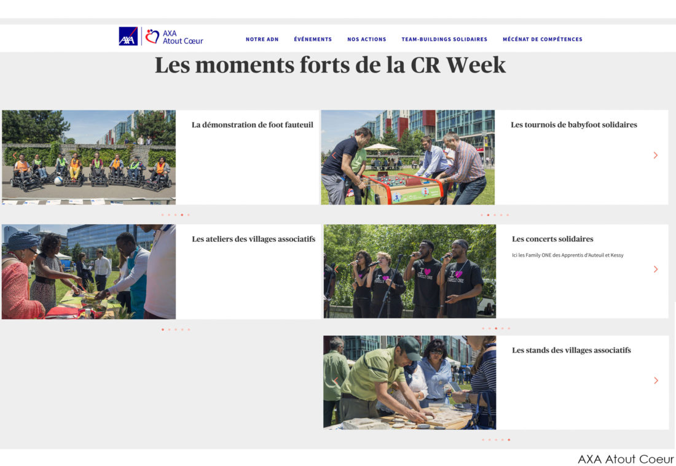
Task: Open the Notre ADN menu
Action: [262, 39]
